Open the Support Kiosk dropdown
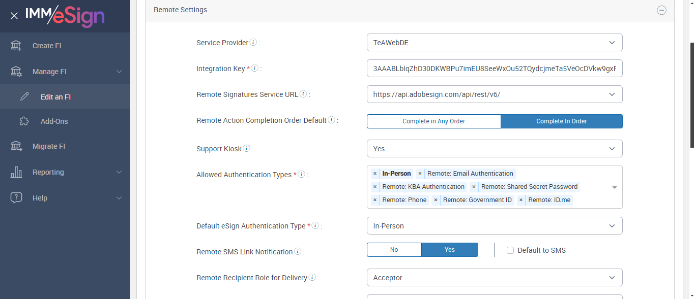 point(494,149)
